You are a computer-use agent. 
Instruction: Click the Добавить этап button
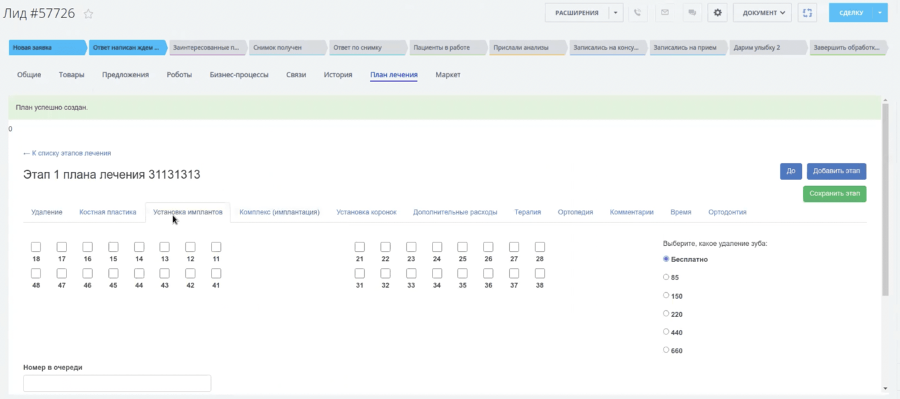(836, 171)
